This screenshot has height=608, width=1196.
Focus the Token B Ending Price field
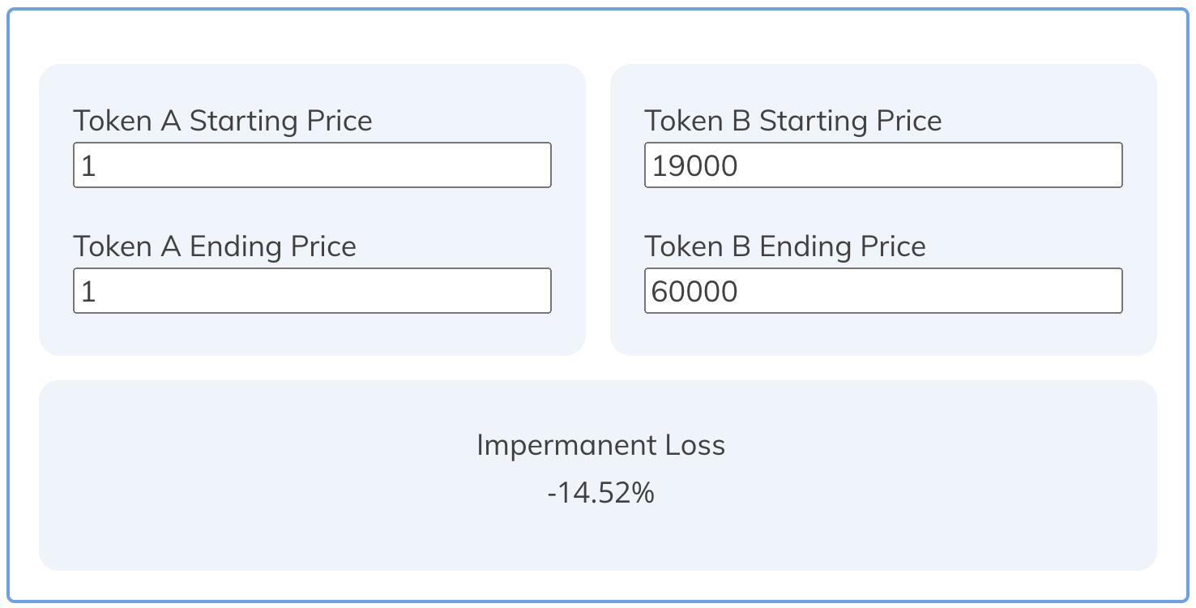pos(883,291)
